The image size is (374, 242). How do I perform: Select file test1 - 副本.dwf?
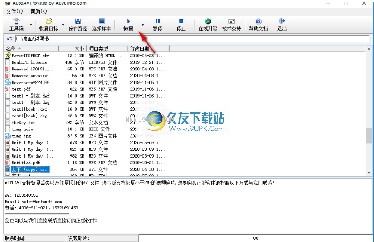click(x=31, y=96)
